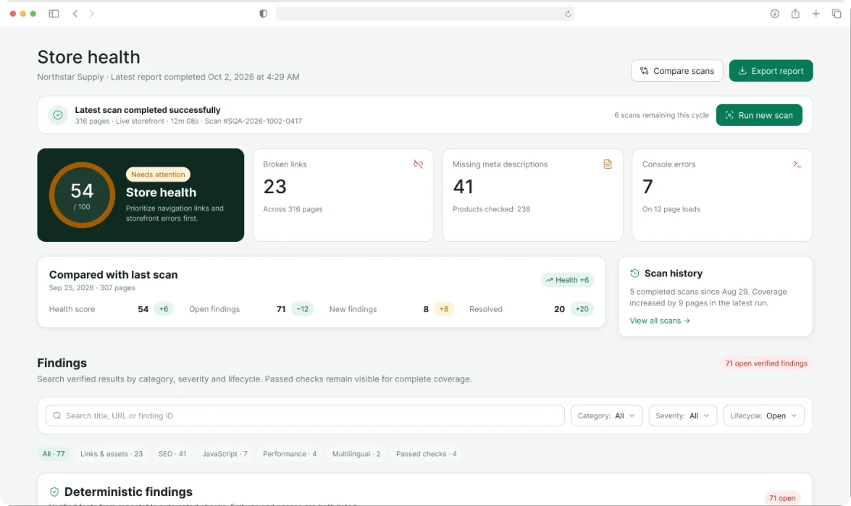Click the findings search field
The image size is (851, 506).
click(305, 416)
